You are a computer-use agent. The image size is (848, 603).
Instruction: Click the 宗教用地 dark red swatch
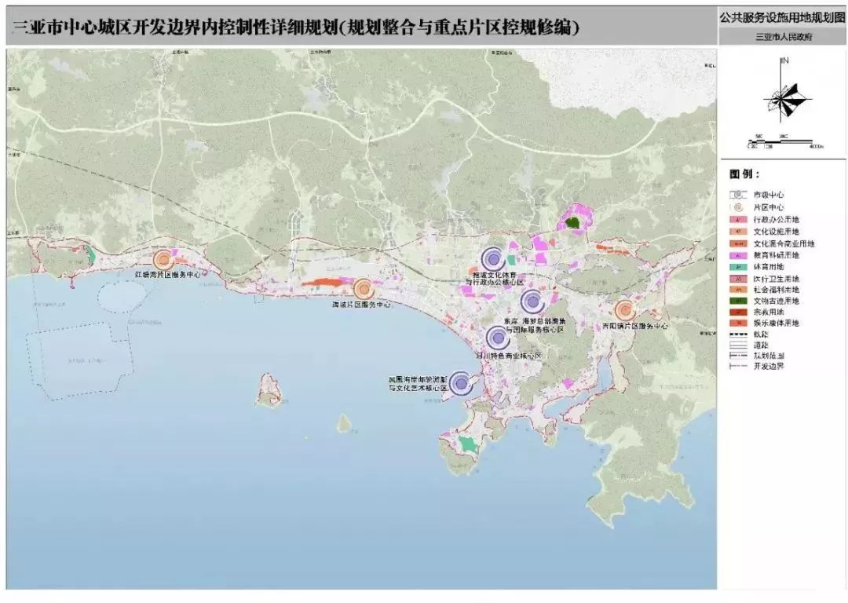pyautogui.click(x=738, y=312)
